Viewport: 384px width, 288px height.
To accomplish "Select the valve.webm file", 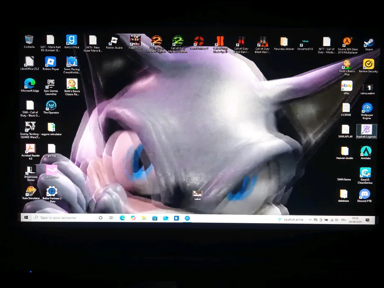I will click(368, 89).
